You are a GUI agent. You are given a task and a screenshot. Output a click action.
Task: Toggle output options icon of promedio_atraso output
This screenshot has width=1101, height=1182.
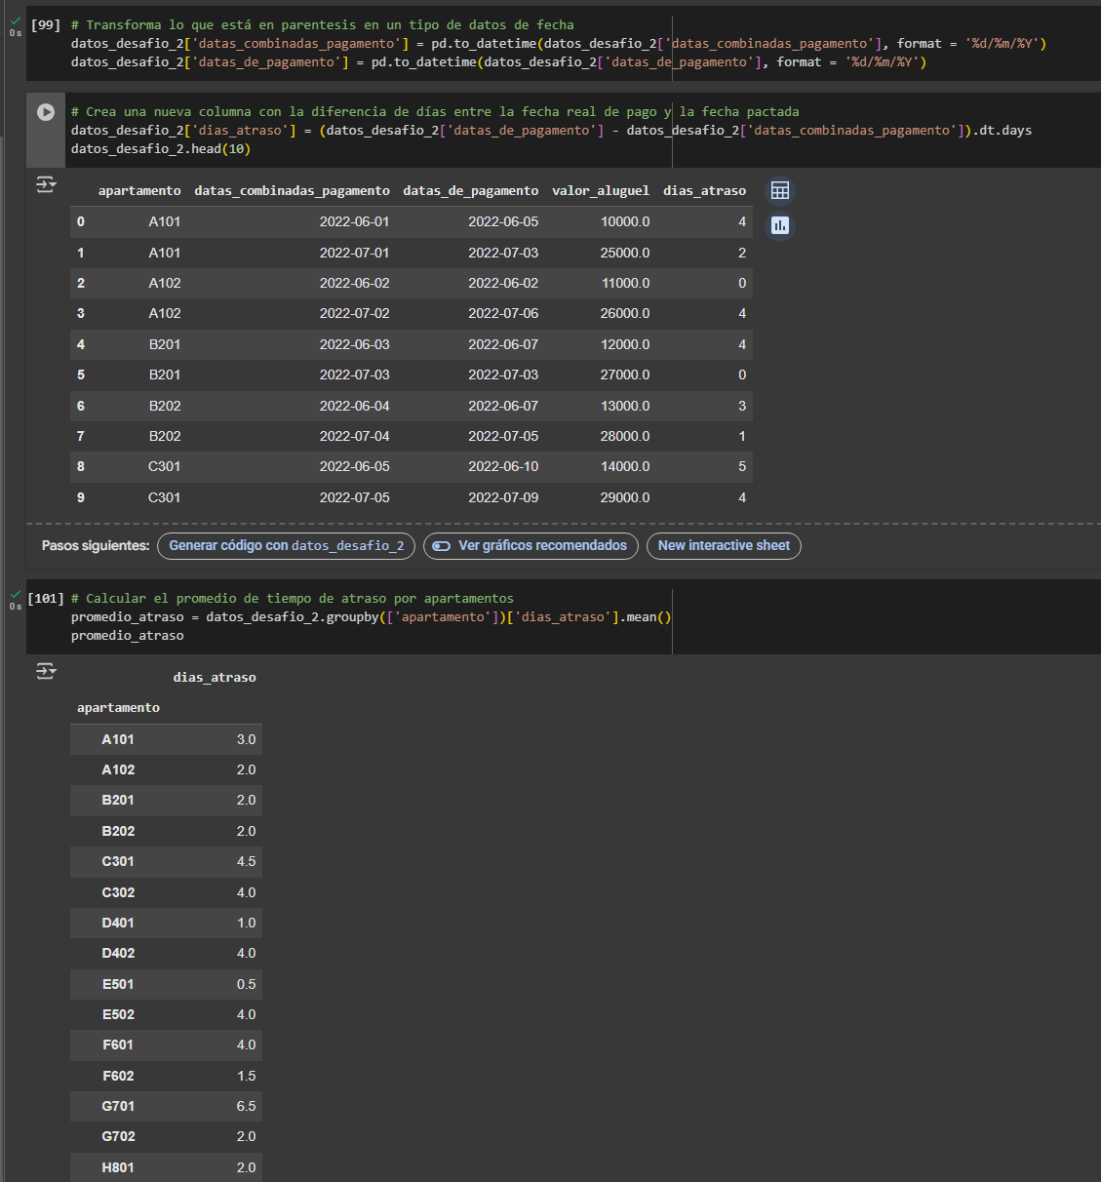tap(46, 671)
